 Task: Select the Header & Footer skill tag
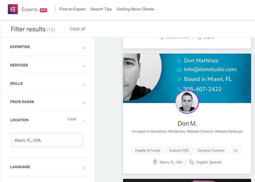point(148,150)
